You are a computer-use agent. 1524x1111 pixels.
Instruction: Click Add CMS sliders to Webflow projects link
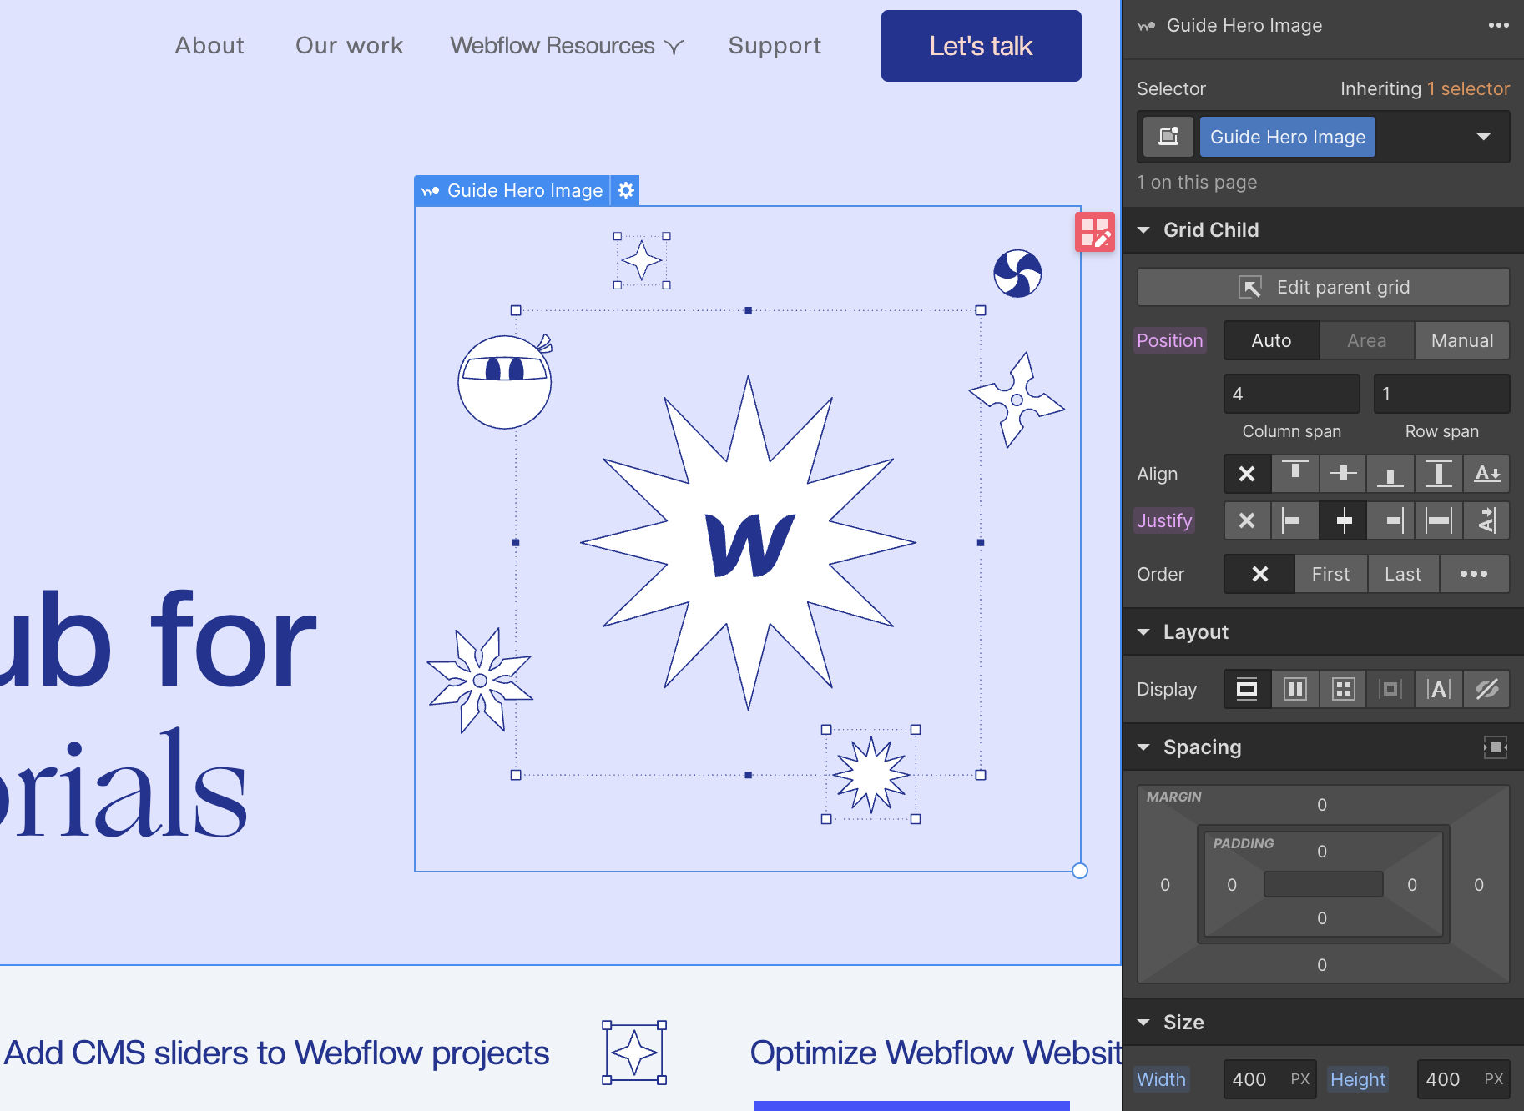276,1053
